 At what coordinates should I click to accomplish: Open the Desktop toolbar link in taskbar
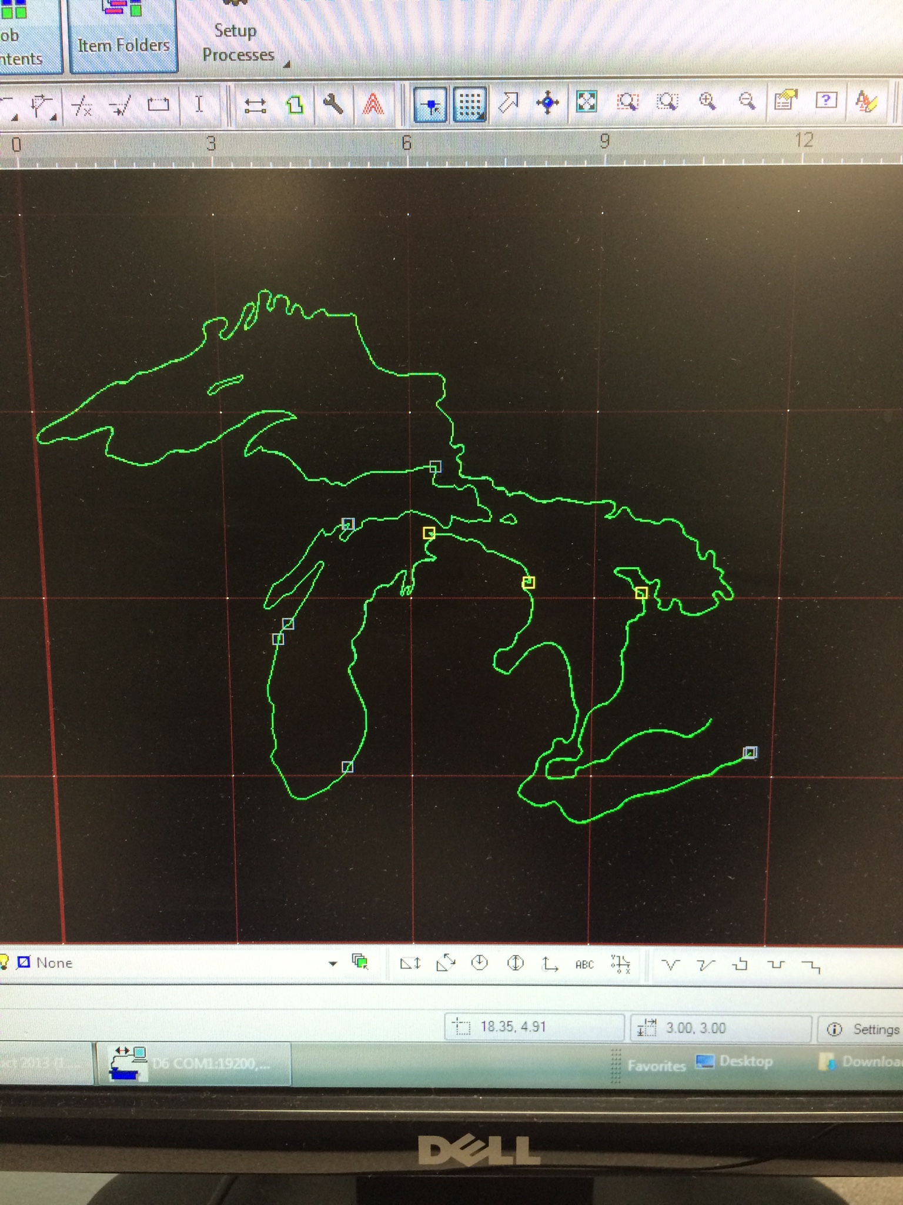click(734, 1061)
